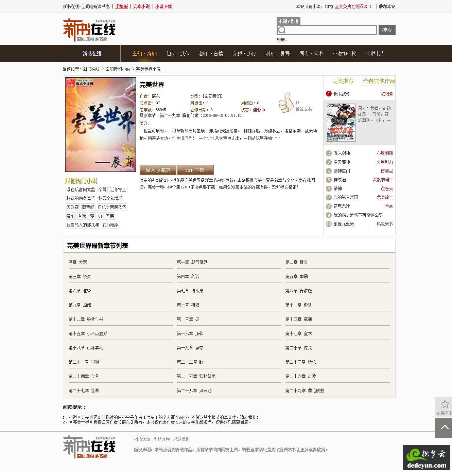Click the search magnifier icon

click(282, 30)
